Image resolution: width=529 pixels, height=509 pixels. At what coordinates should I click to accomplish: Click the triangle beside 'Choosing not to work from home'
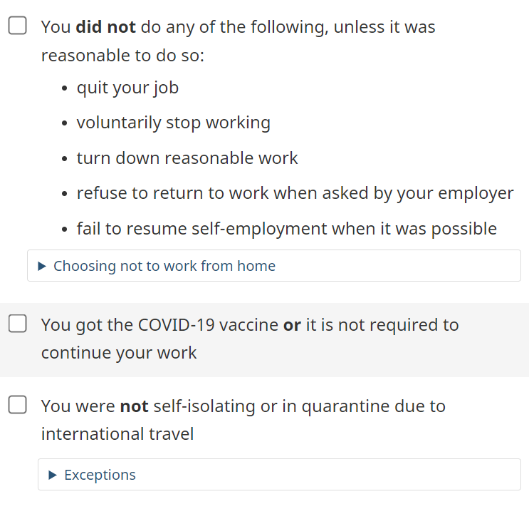(42, 266)
